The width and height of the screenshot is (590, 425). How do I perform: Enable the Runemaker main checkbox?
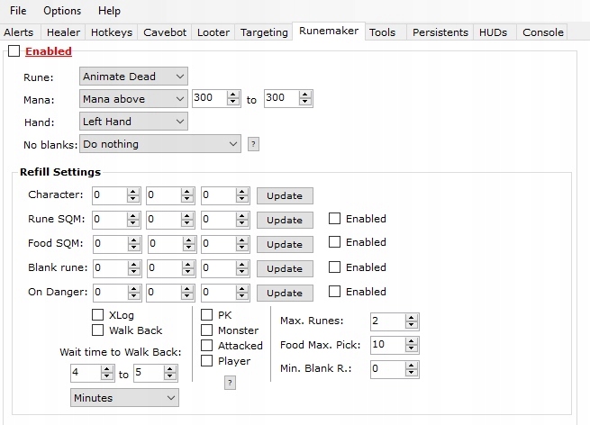[x=14, y=50]
